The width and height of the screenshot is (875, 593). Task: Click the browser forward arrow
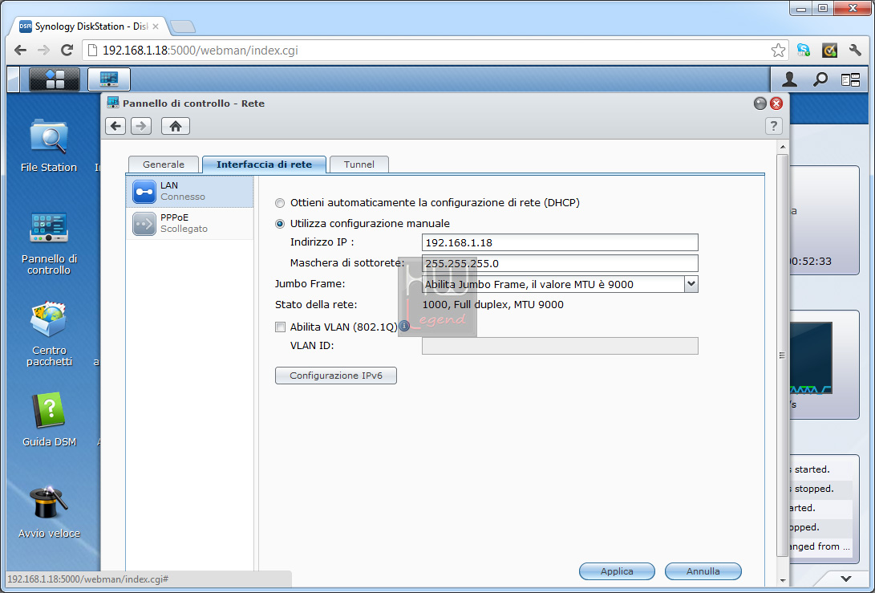click(43, 51)
